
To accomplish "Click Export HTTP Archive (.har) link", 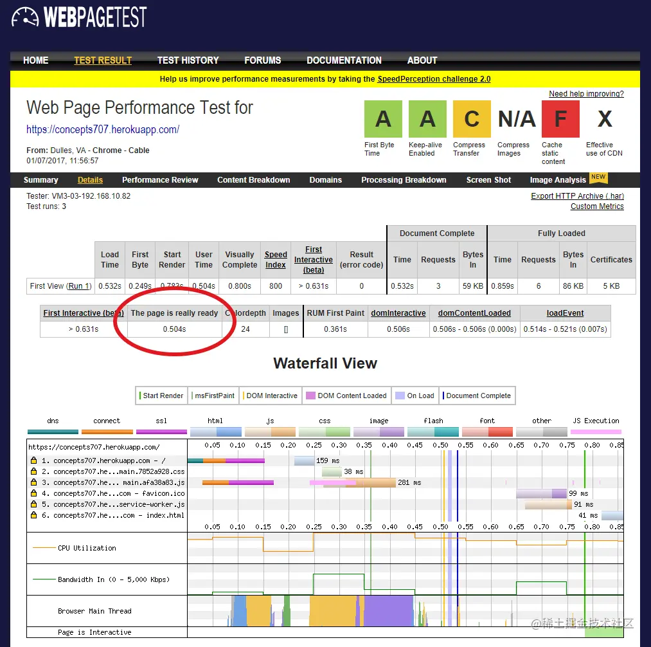I will [578, 196].
